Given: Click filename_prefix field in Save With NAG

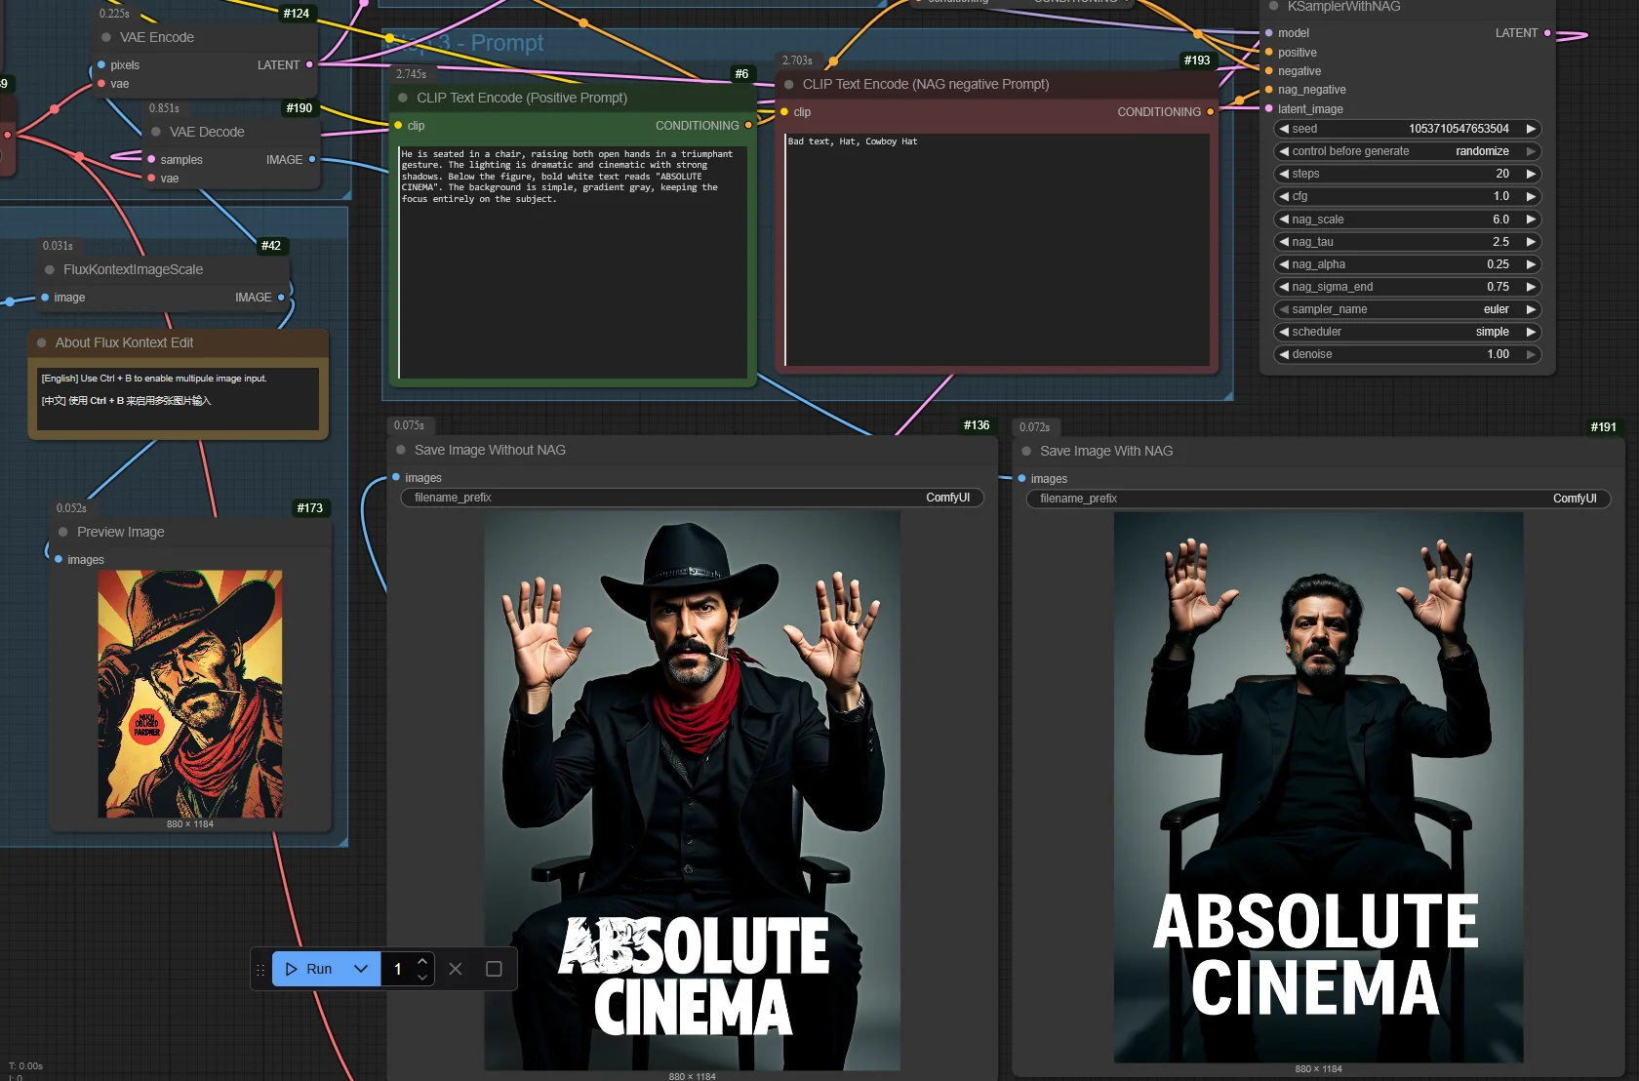Looking at the screenshot, I should point(1318,499).
